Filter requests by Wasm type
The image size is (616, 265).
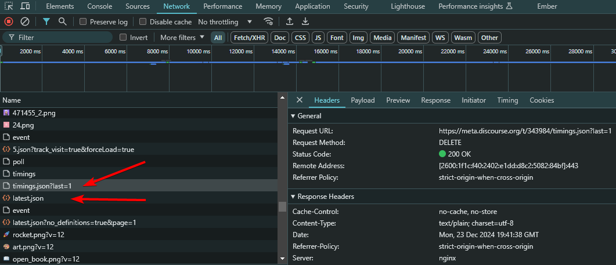click(x=463, y=38)
